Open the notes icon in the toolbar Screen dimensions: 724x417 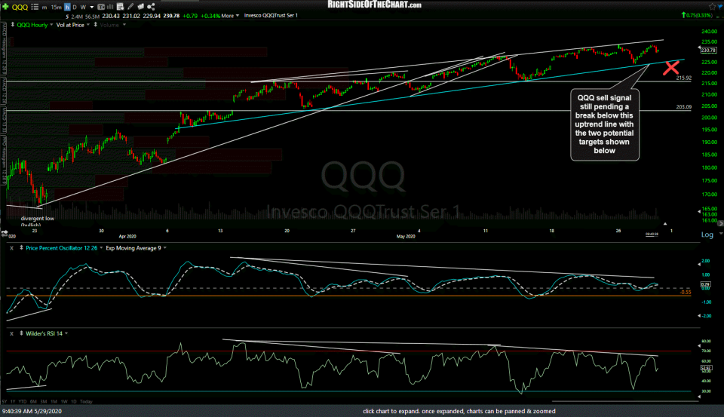(x=121, y=7)
